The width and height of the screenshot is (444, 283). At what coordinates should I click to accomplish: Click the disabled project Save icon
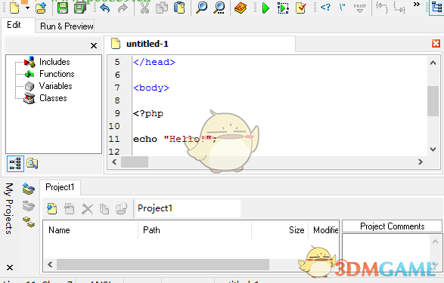point(70,209)
